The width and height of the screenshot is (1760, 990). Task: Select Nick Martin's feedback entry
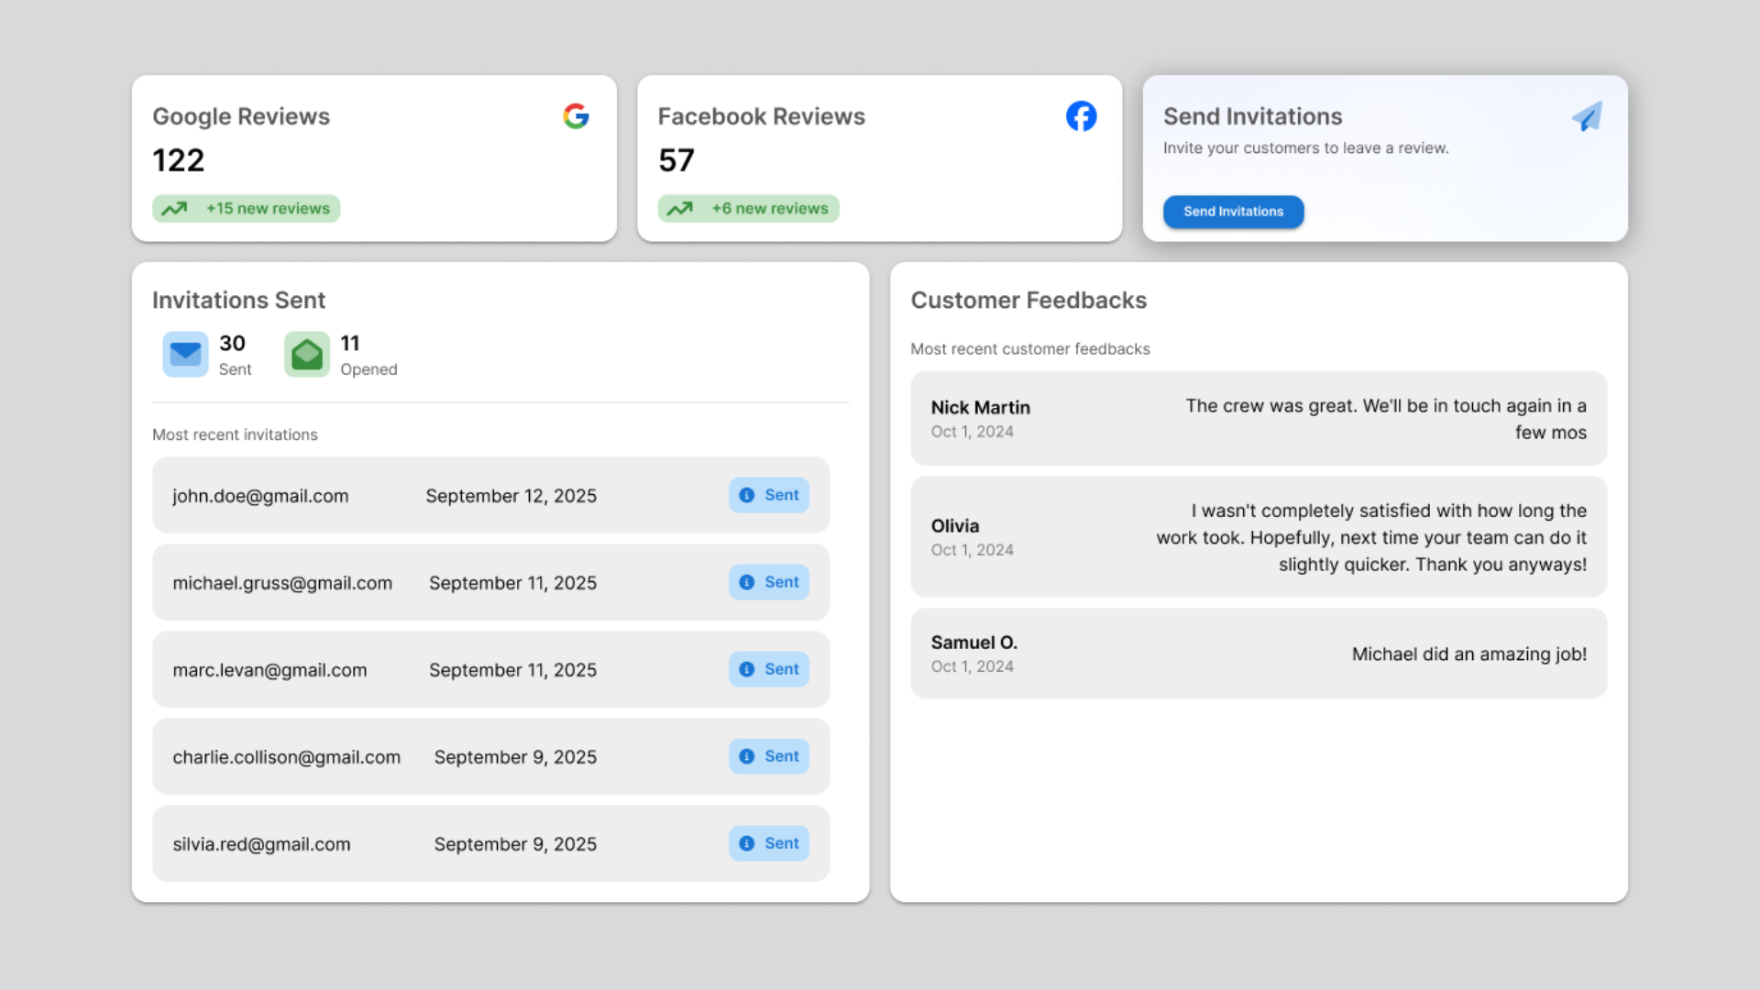1258,418
